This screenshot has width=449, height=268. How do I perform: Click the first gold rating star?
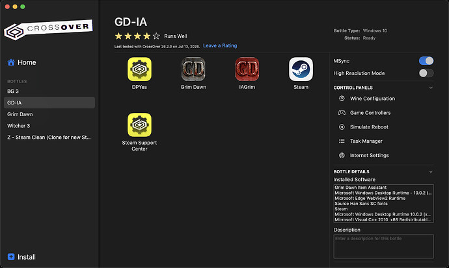pos(118,36)
